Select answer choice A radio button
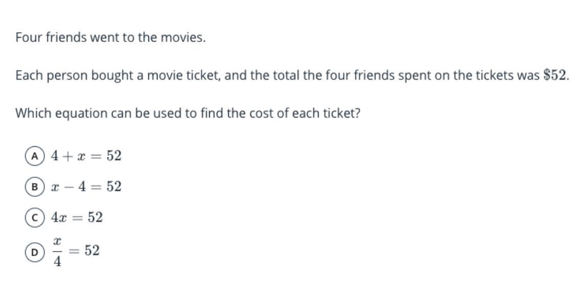The height and width of the screenshot is (296, 581). coord(34,156)
